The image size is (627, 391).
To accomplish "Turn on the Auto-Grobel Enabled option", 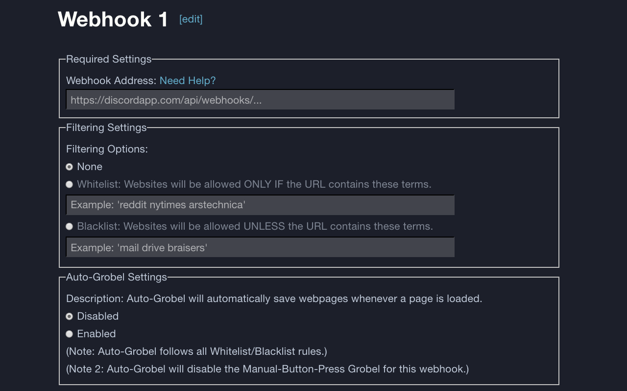I will [x=70, y=334].
